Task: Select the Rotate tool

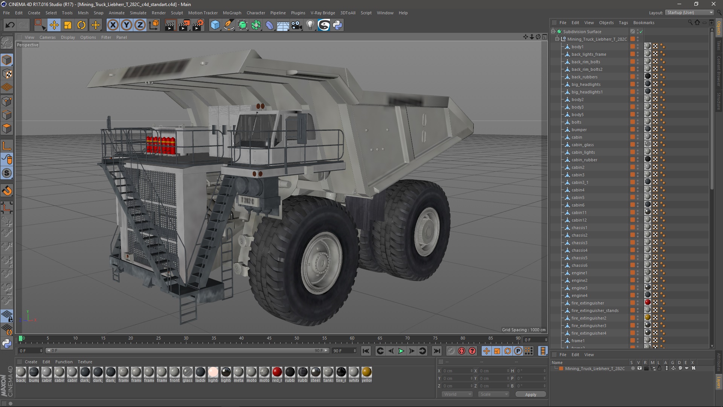Action: click(x=81, y=25)
